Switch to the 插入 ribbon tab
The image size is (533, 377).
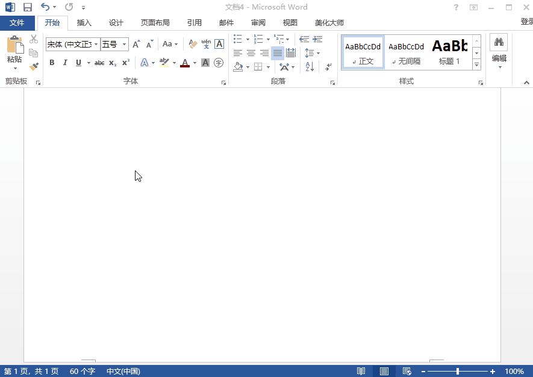84,22
